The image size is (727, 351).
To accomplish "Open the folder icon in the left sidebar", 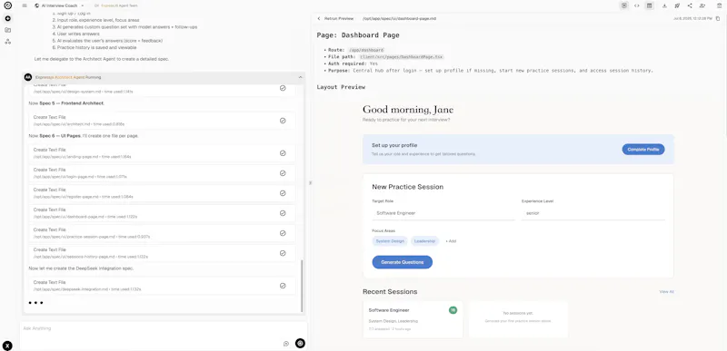I will (8, 30).
